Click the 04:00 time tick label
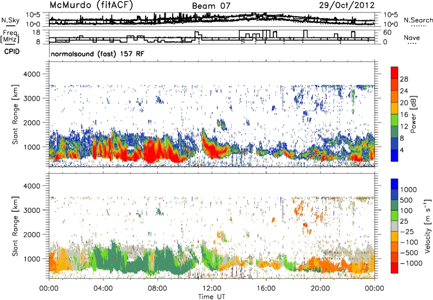This screenshot has width=433, height=300. (x=103, y=289)
